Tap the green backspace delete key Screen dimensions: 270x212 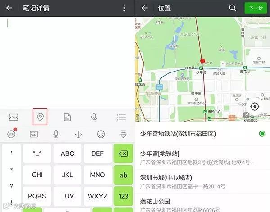click(x=123, y=153)
